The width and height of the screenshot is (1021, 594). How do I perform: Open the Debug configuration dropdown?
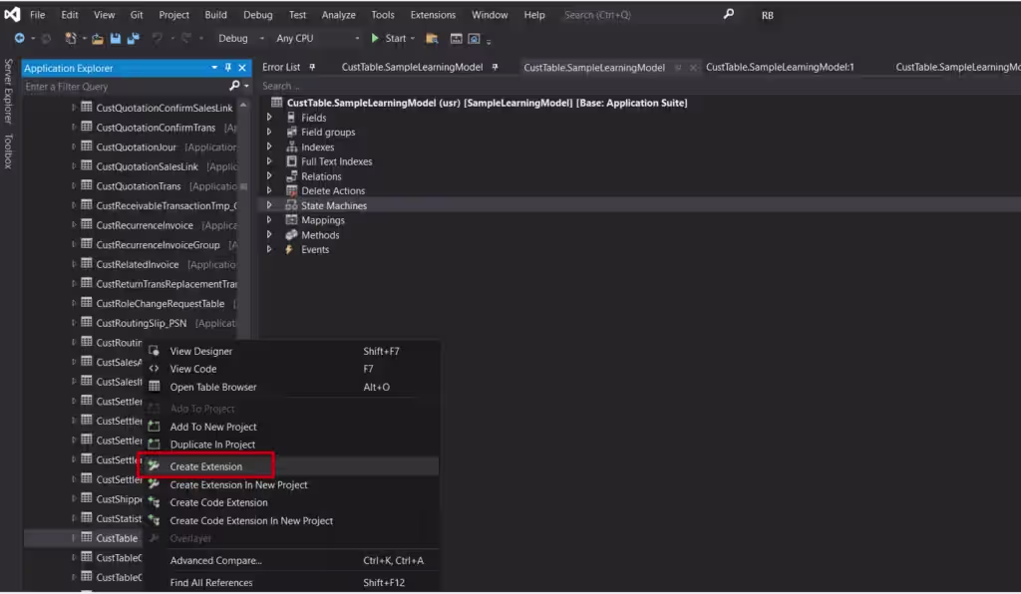pyautogui.click(x=262, y=39)
